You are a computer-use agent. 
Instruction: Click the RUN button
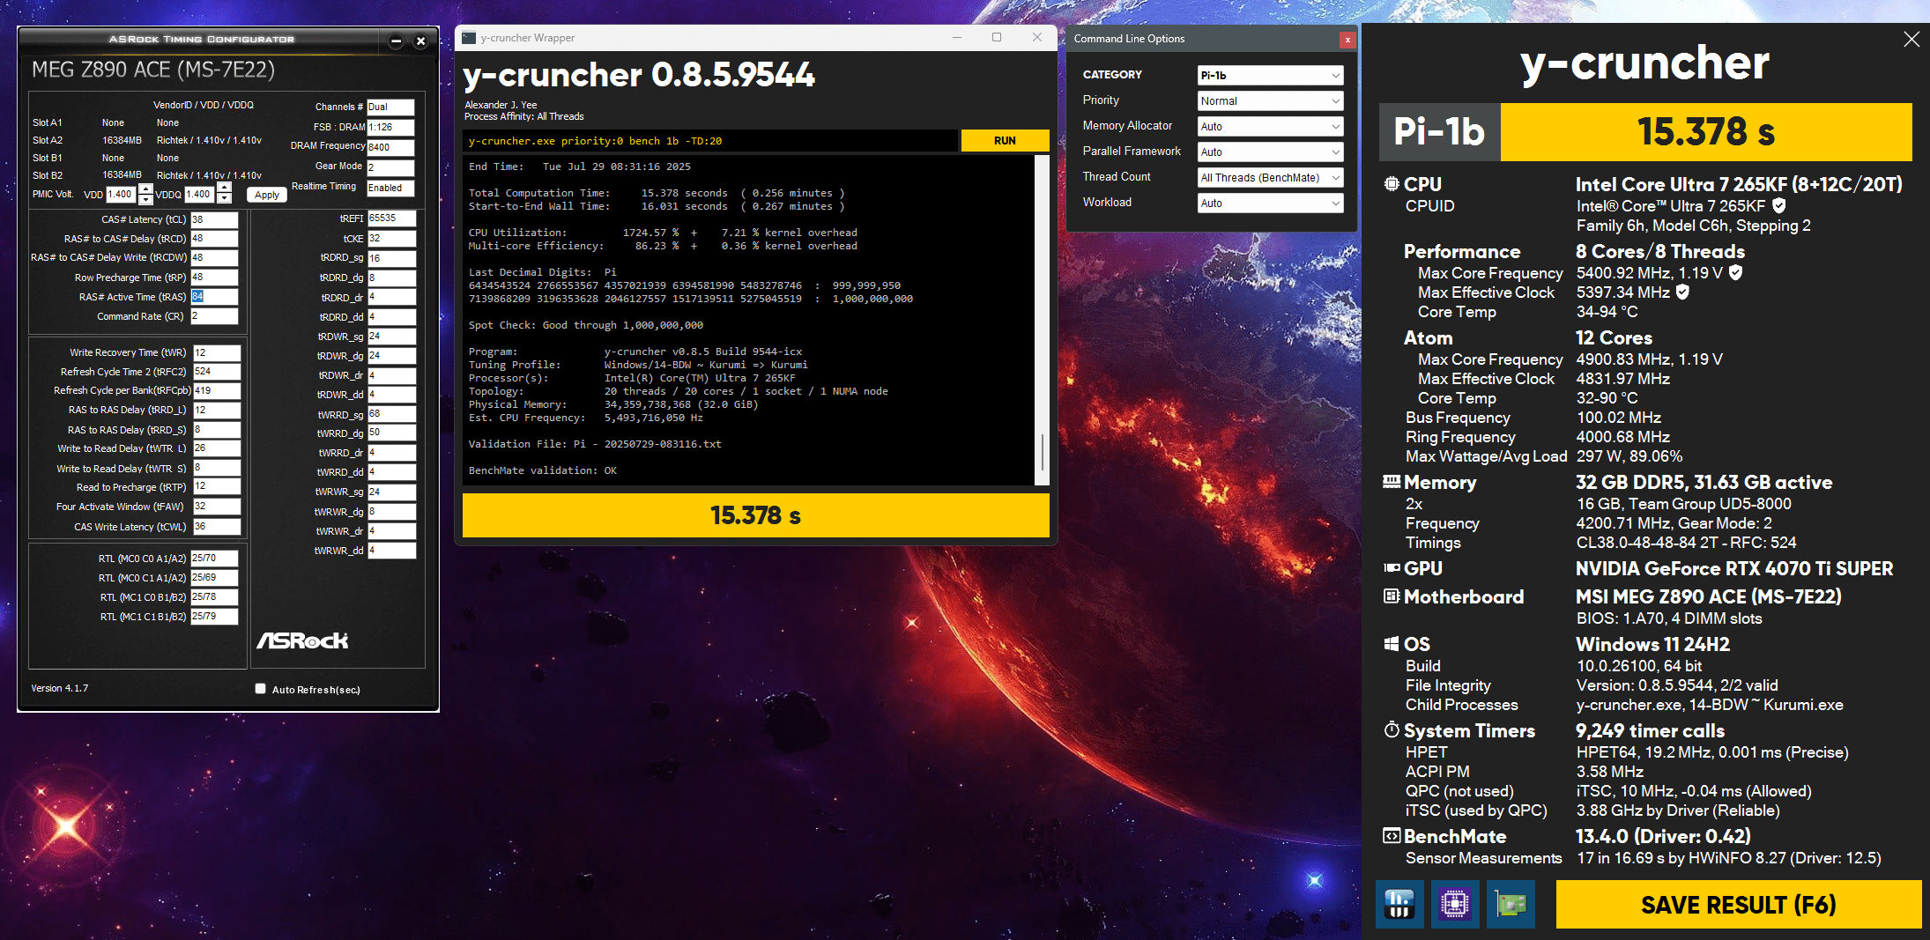[1005, 140]
